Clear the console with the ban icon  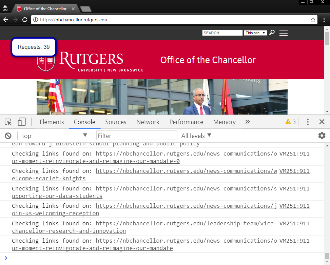point(8,136)
